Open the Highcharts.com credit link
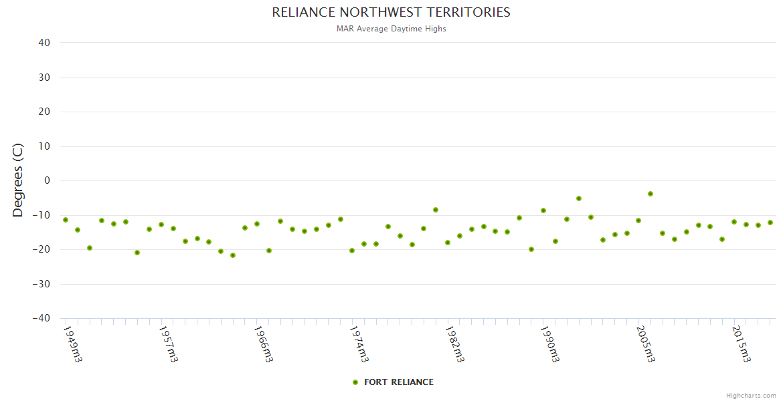The image size is (783, 401). [751, 396]
